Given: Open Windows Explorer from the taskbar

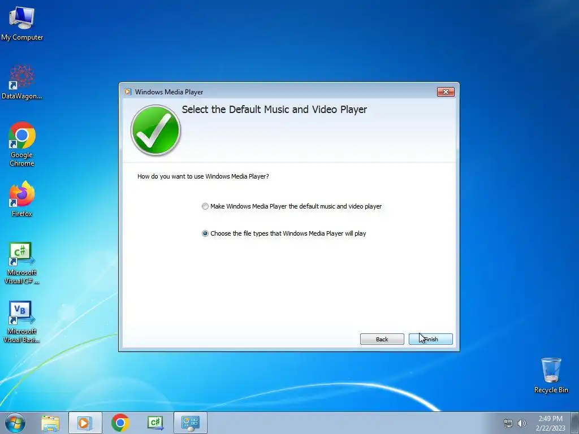Looking at the screenshot, I should coord(50,423).
